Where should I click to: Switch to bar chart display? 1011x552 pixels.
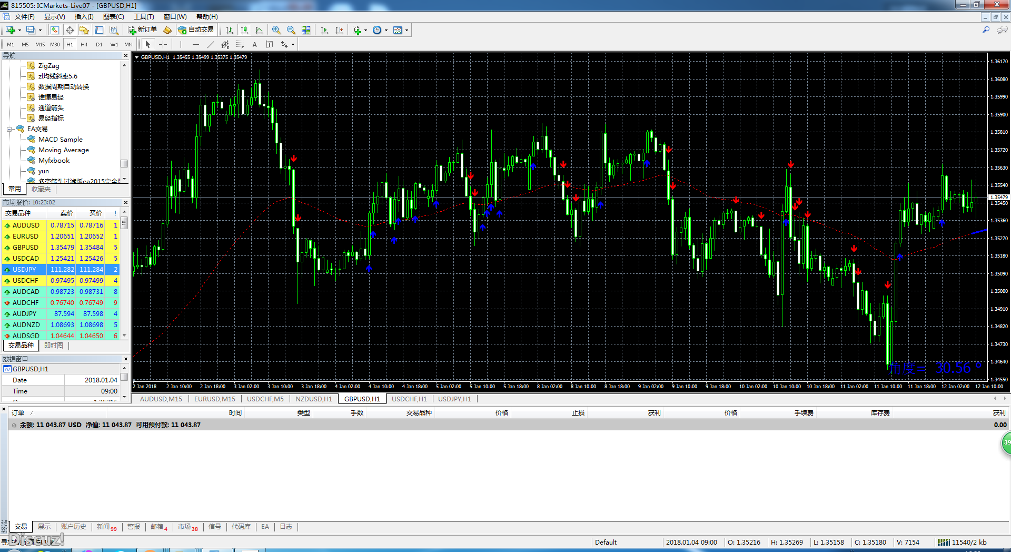[x=230, y=30]
